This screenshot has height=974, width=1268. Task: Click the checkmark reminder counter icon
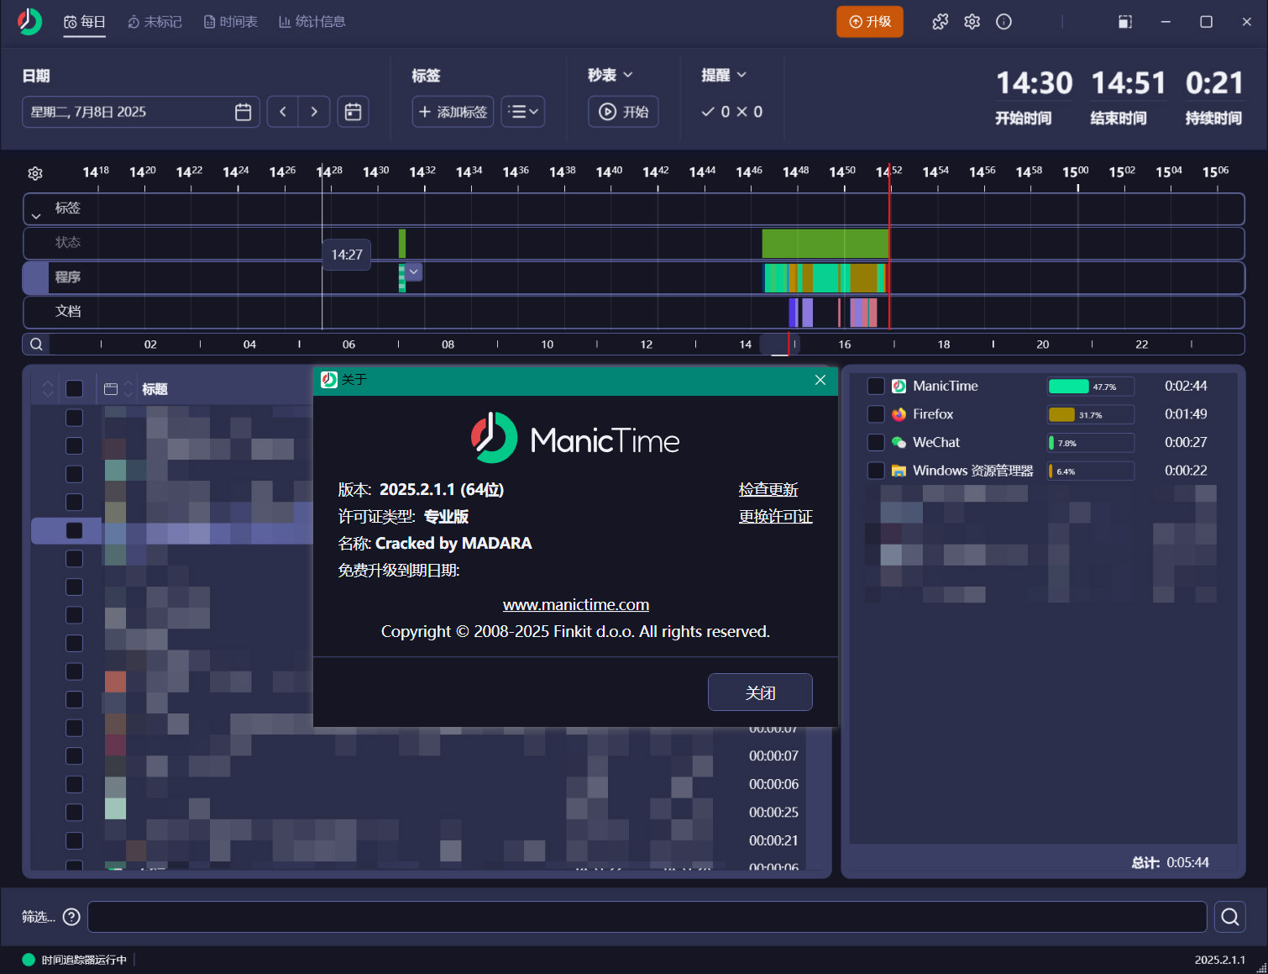708,112
